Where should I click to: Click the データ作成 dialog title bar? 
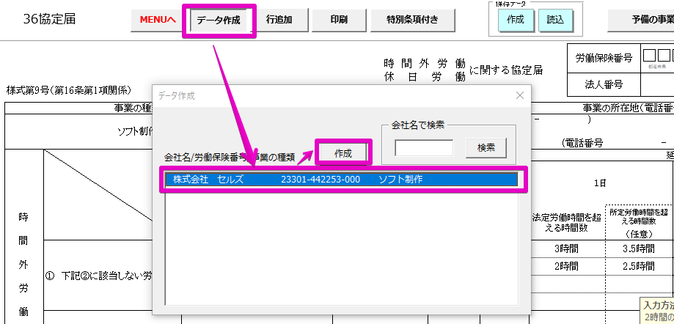pyautogui.click(x=330, y=95)
